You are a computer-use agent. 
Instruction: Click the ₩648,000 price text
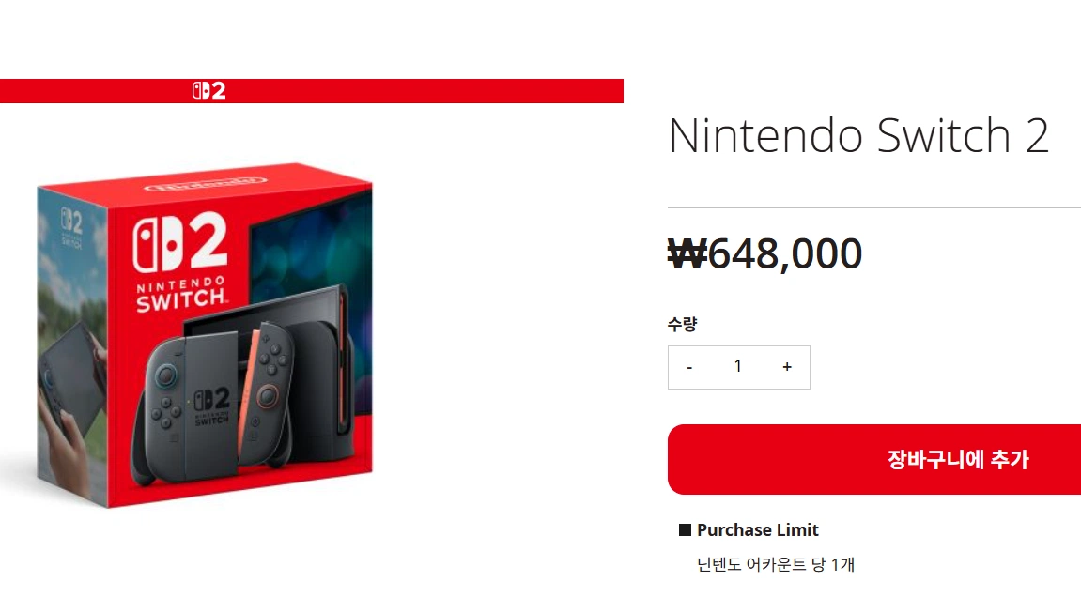764,253
